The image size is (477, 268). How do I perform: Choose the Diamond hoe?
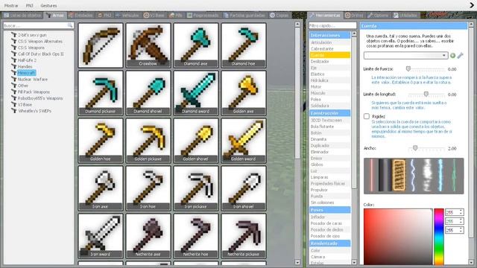click(244, 45)
